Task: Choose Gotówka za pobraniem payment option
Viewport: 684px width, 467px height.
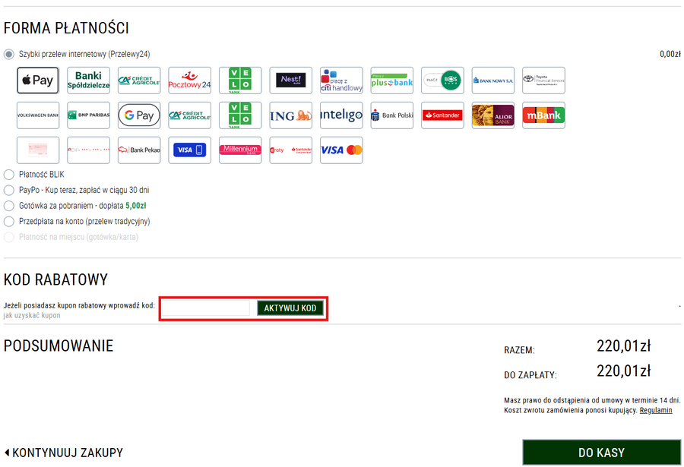Action: (x=9, y=206)
